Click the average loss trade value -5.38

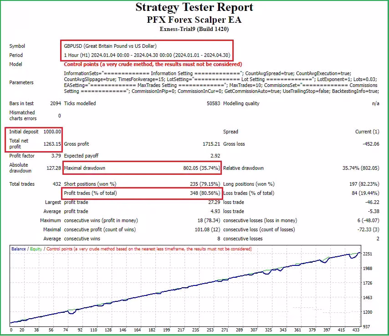[374, 211]
